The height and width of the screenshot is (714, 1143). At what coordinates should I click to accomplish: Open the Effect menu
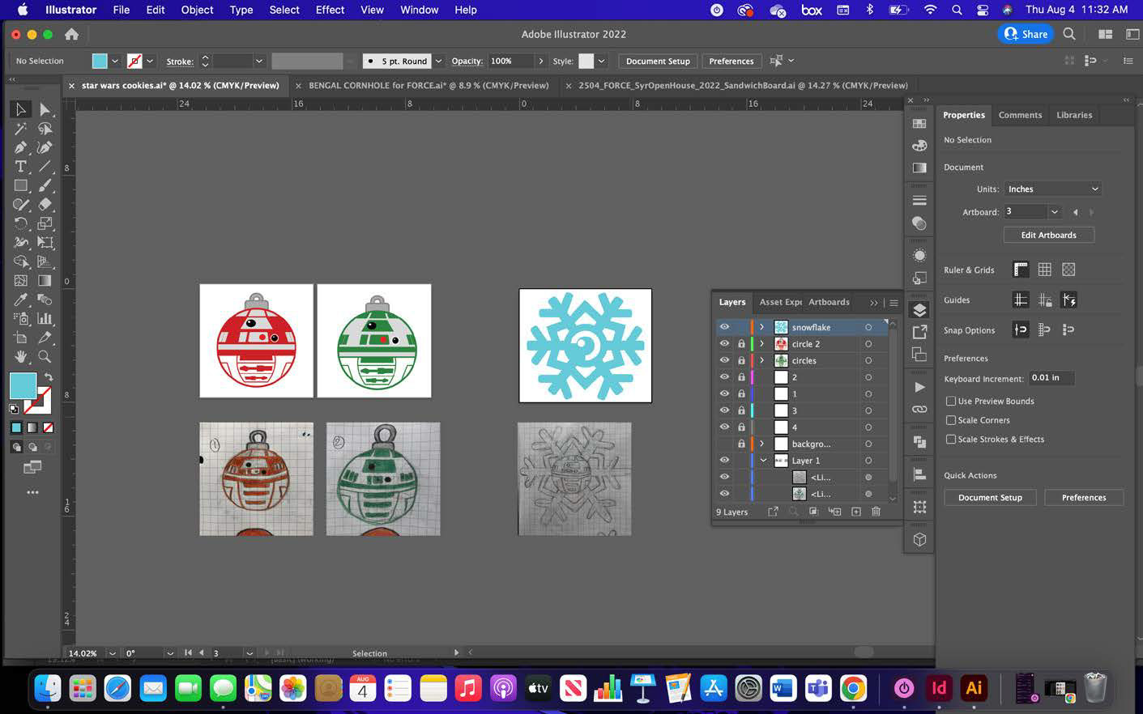click(330, 10)
